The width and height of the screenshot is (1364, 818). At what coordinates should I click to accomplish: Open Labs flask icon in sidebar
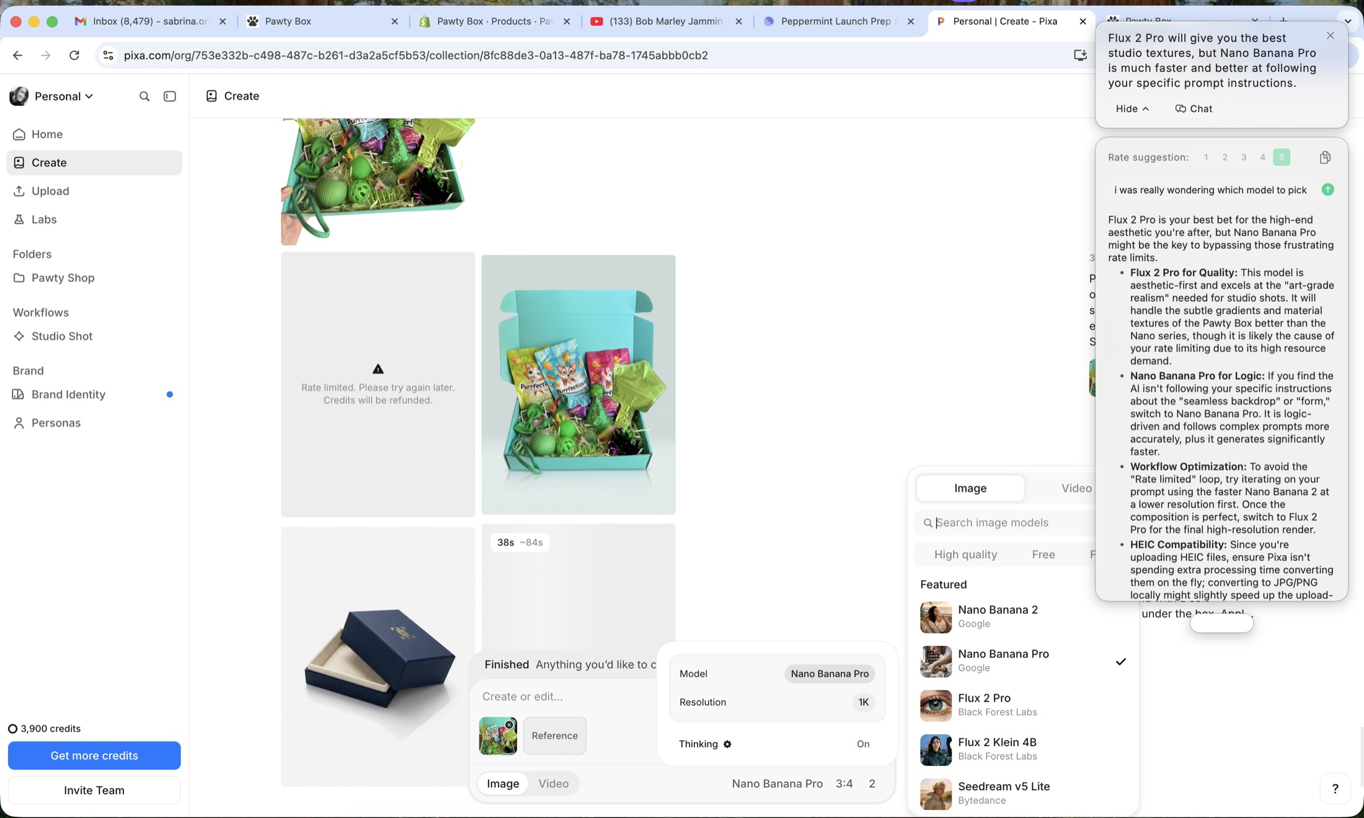click(x=19, y=219)
